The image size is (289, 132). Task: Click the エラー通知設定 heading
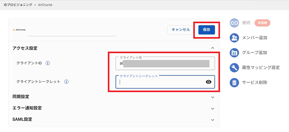pos(27,108)
